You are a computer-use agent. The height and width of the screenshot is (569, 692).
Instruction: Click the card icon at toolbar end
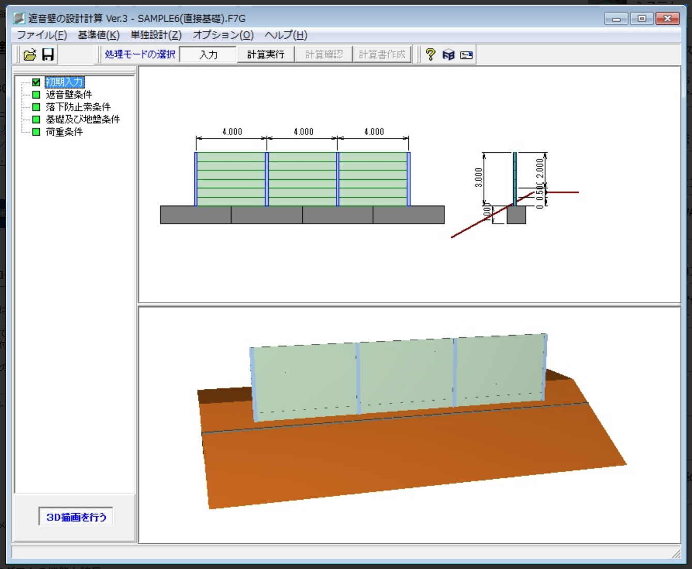[x=466, y=55]
